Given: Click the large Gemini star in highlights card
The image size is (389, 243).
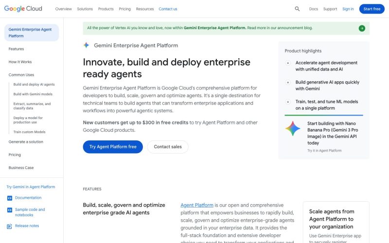Looking at the screenshot, I should (x=293, y=128).
